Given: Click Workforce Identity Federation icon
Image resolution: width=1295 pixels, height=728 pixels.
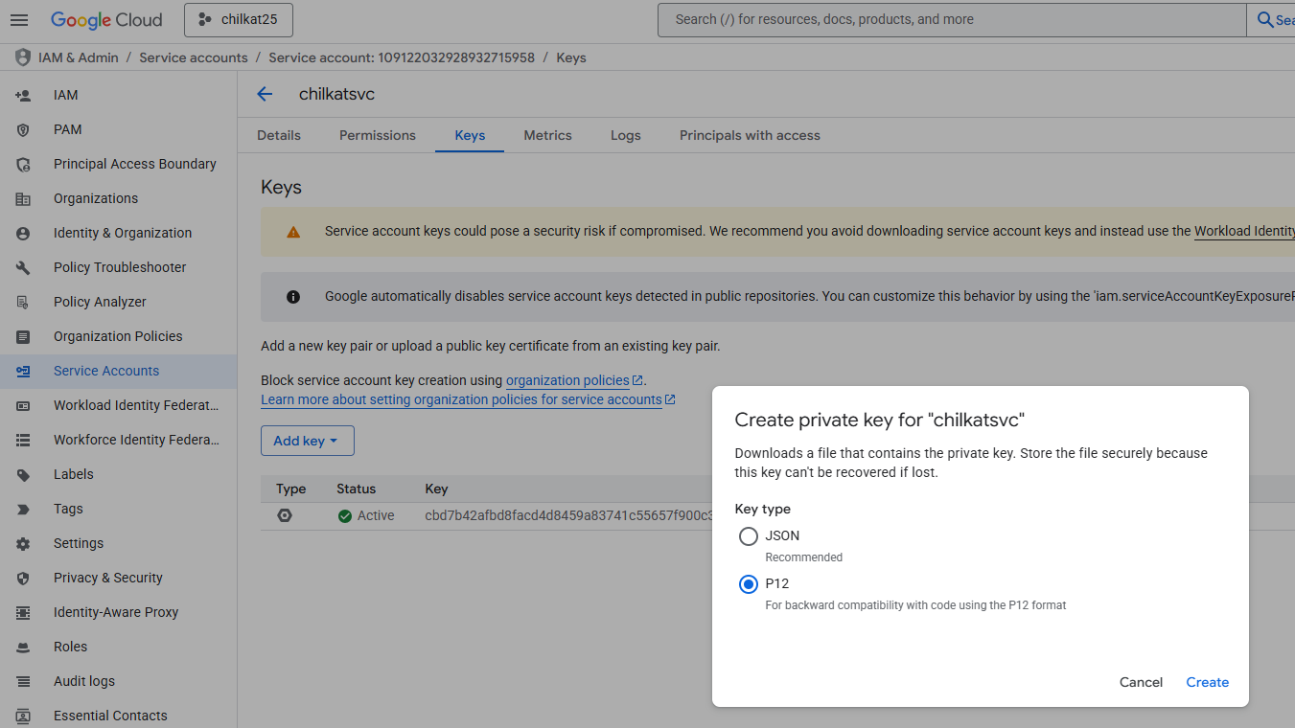Looking at the screenshot, I should coord(23,440).
